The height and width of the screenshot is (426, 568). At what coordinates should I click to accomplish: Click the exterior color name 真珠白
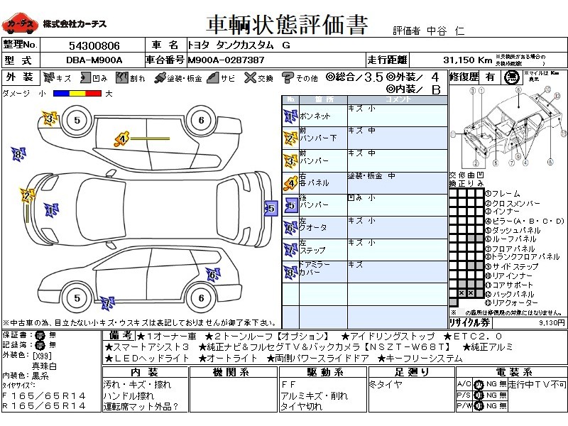click(44, 366)
